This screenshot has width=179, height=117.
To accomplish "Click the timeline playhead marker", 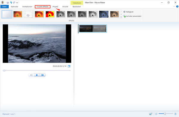I will [x=78, y=29].
